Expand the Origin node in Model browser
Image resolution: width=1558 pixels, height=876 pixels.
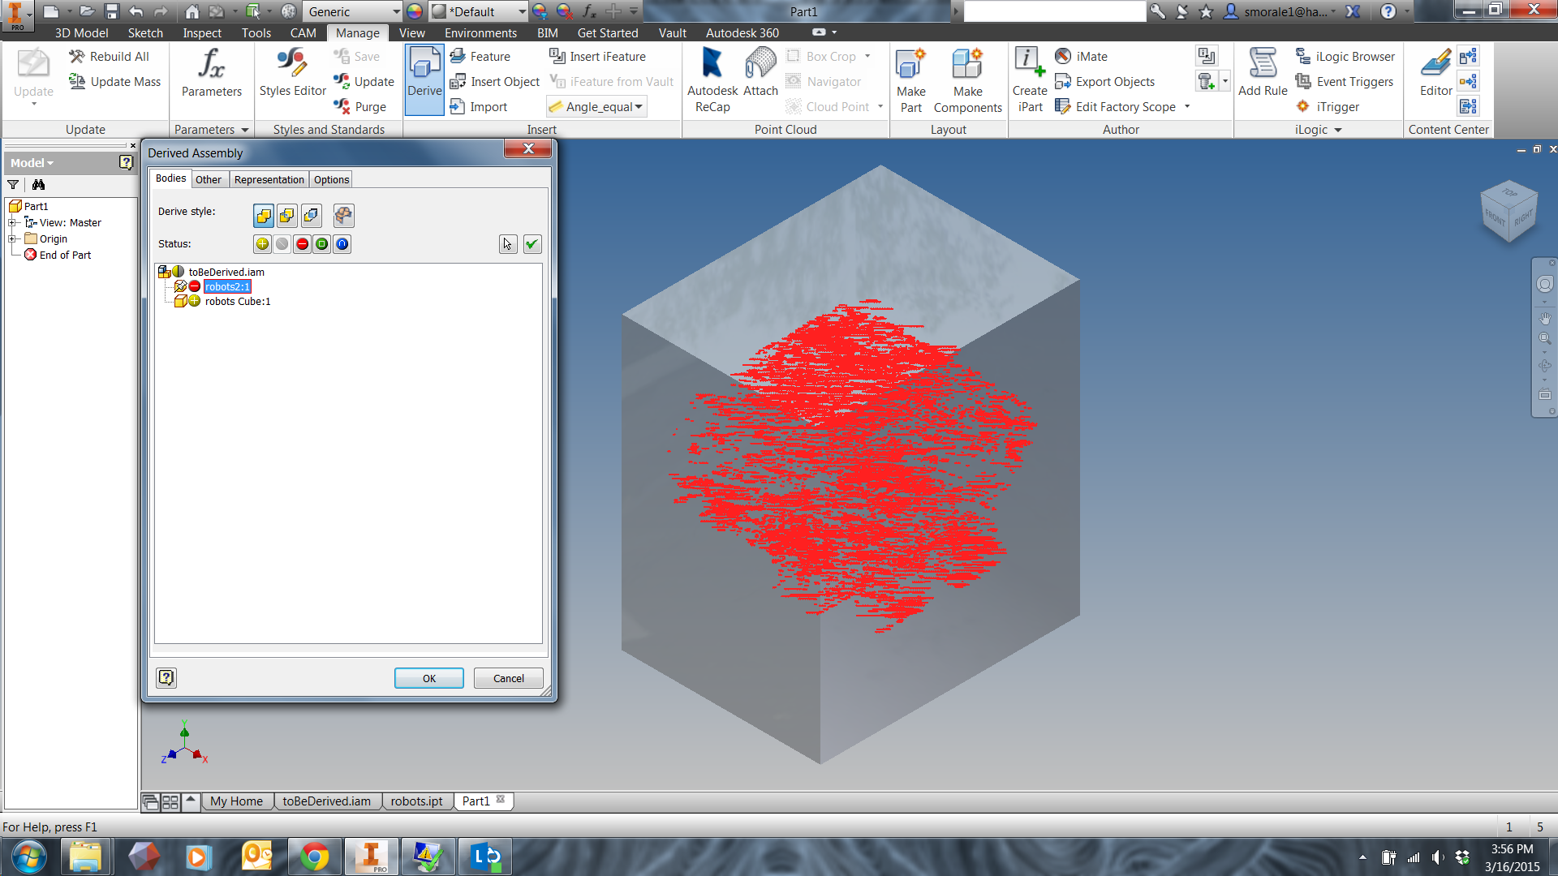coord(13,238)
